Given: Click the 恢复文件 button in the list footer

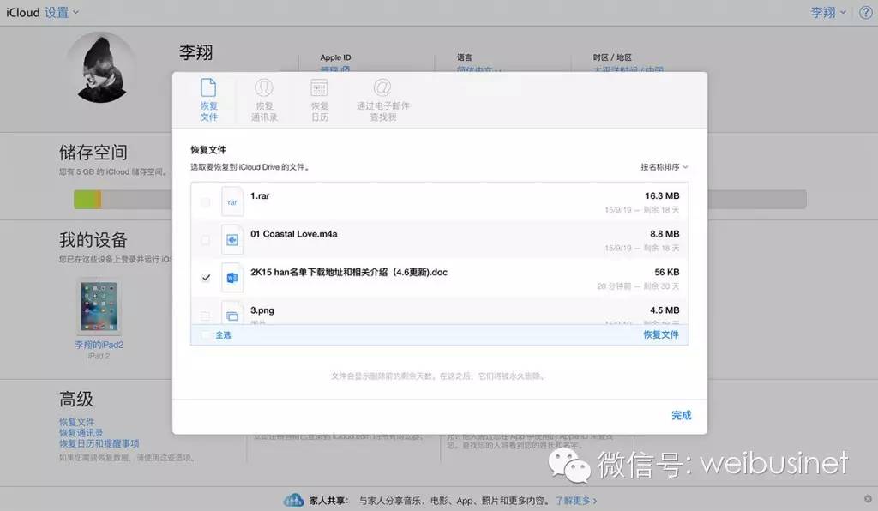Looking at the screenshot, I should point(661,334).
